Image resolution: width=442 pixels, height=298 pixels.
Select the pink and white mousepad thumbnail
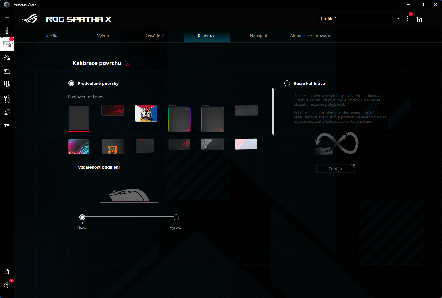[246, 144]
